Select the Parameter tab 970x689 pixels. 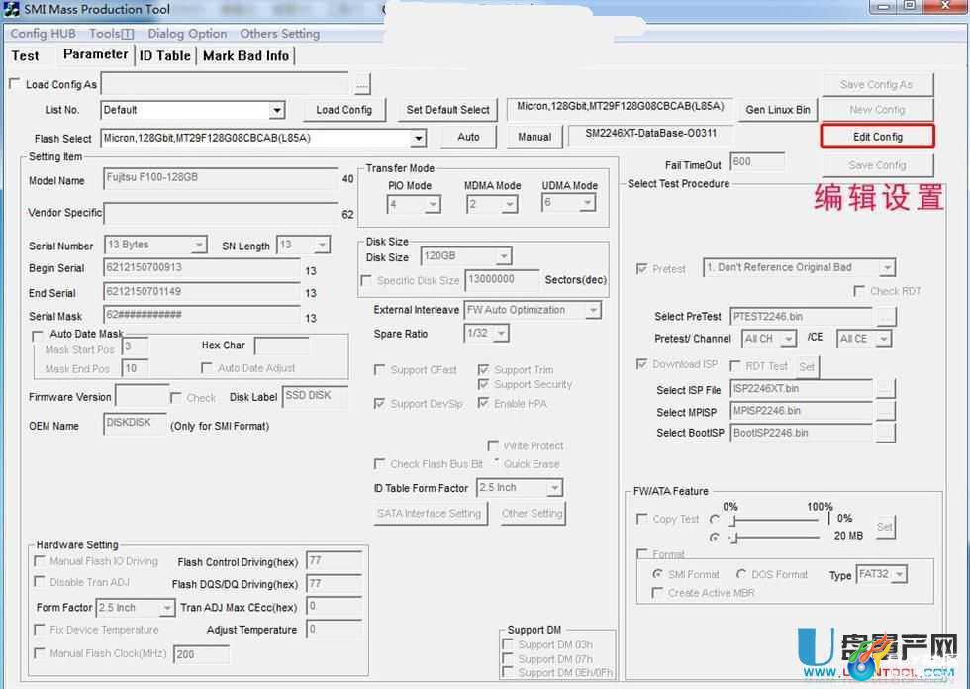pos(95,54)
